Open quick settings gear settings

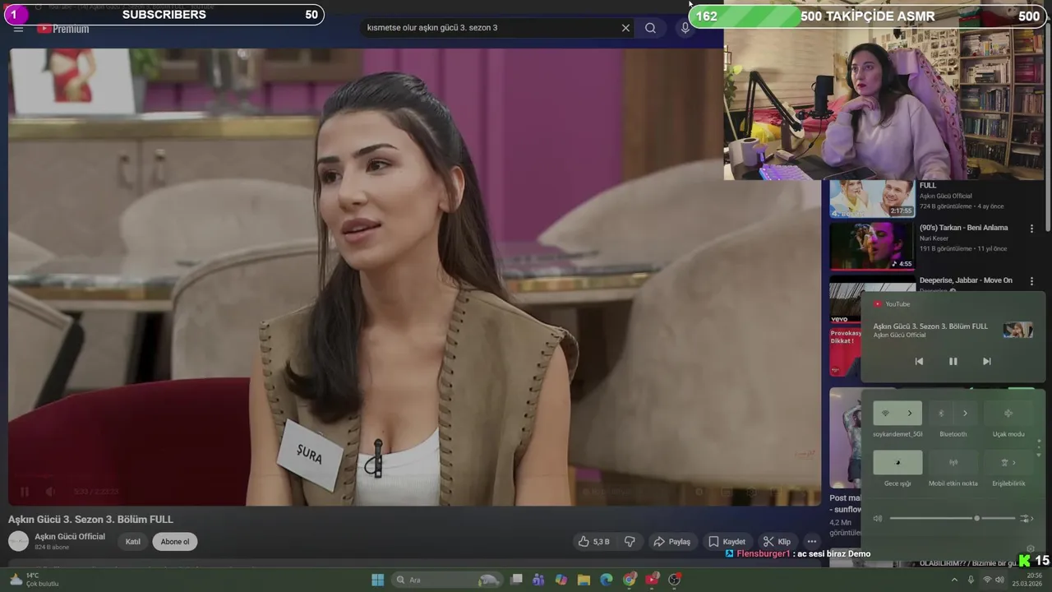tap(1031, 548)
